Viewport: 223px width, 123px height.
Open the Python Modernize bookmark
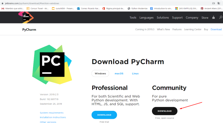coord(138,9)
